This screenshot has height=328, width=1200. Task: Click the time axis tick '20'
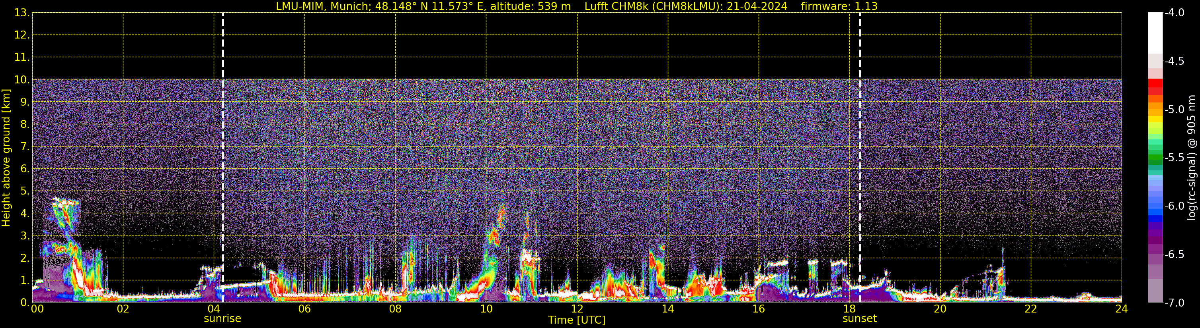pos(940,309)
